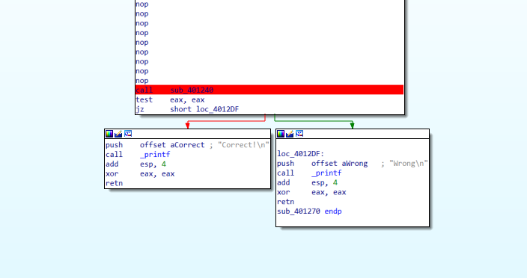Click 'xor eax, eax' in the Wrong block
The height and width of the screenshot is (278, 527).
pyautogui.click(x=311, y=192)
